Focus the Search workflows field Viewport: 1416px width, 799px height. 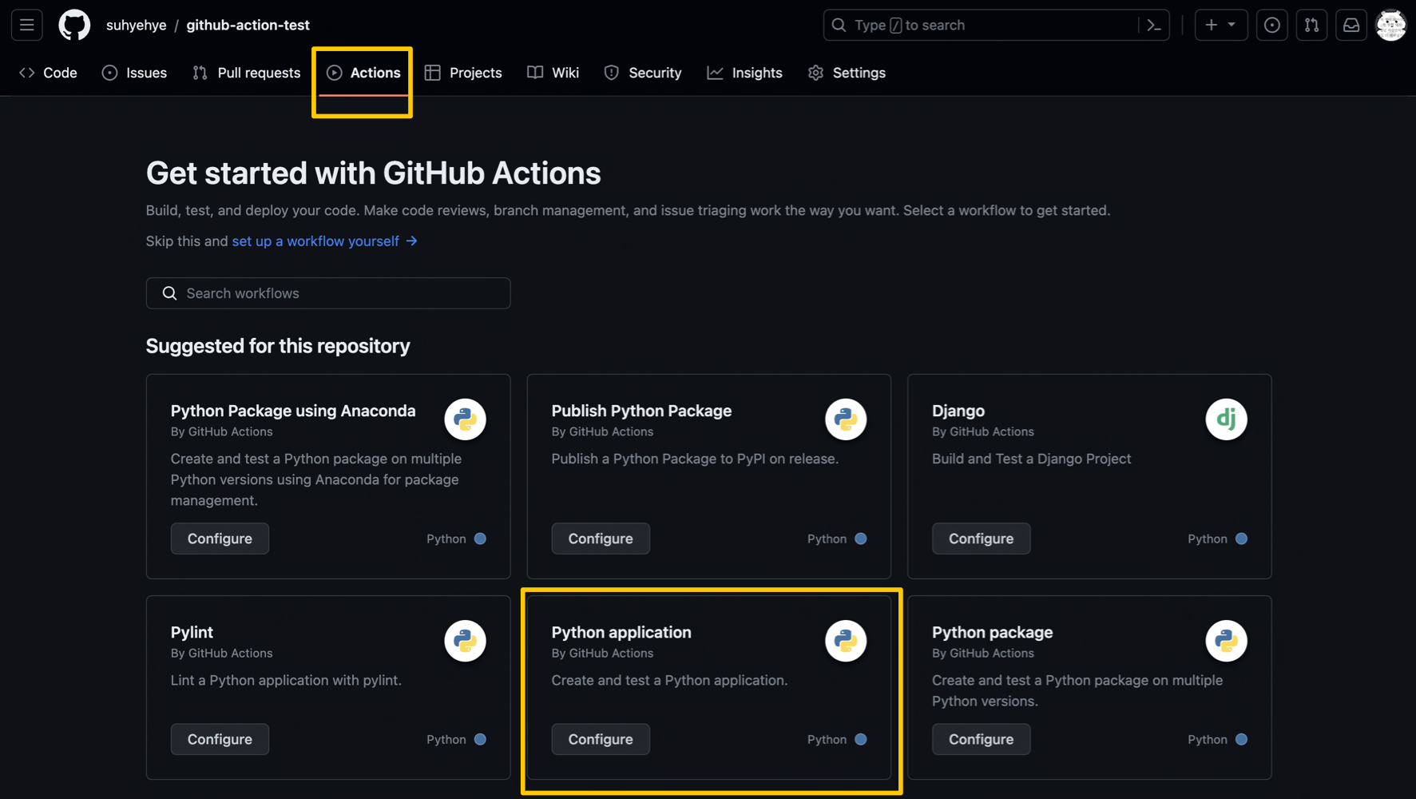coord(328,293)
